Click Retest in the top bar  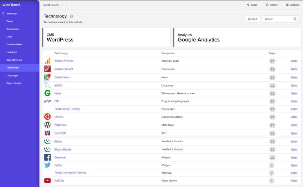272,5
